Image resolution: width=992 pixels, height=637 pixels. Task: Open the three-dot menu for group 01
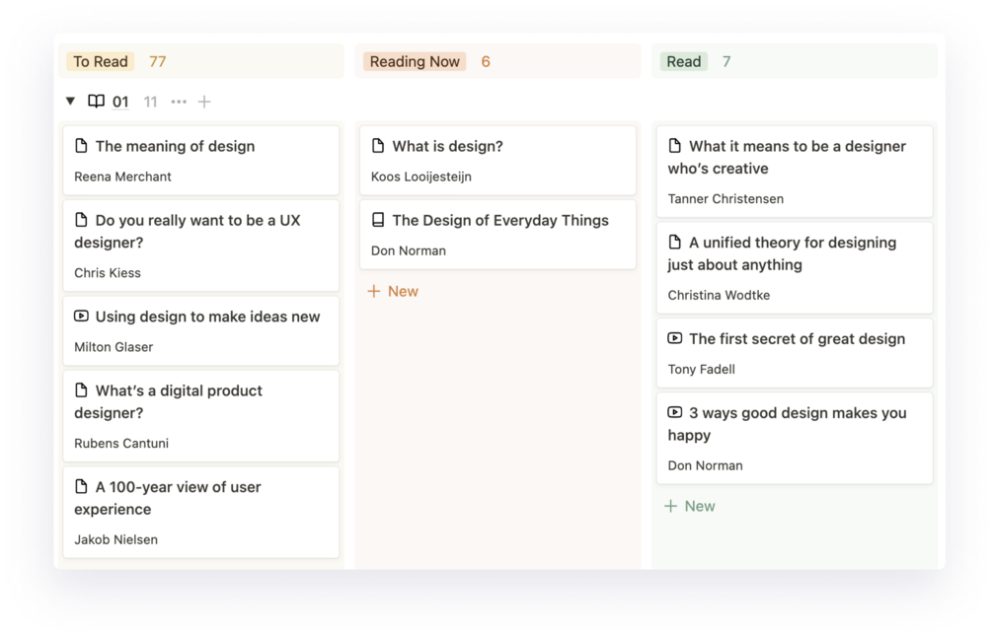(x=179, y=102)
